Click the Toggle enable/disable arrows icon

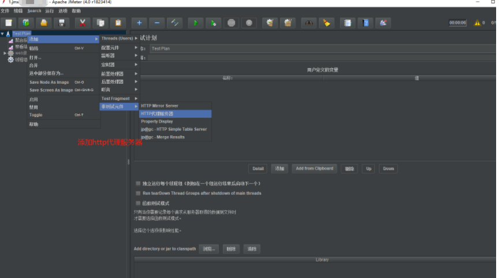point(175,23)
